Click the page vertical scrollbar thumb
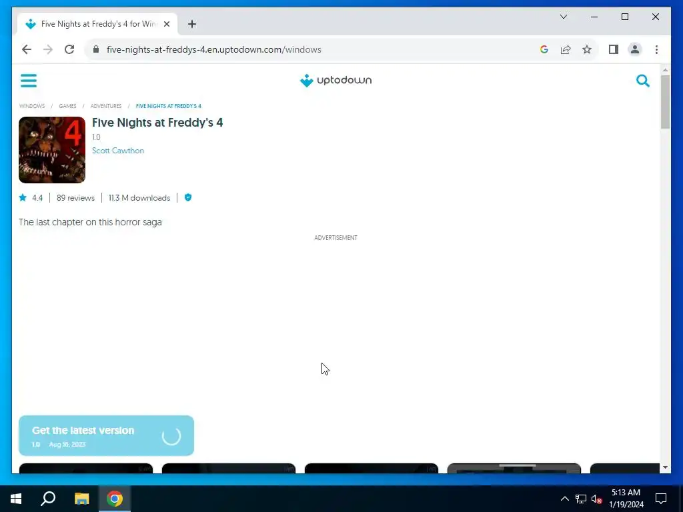The height and width of the screenshot is (512, 683). [665, 102]
